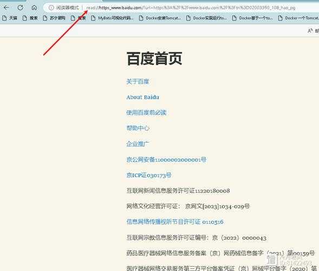Open the 使用百度前必读 link
The image size is (319, 271).
(x=146, y=113)
